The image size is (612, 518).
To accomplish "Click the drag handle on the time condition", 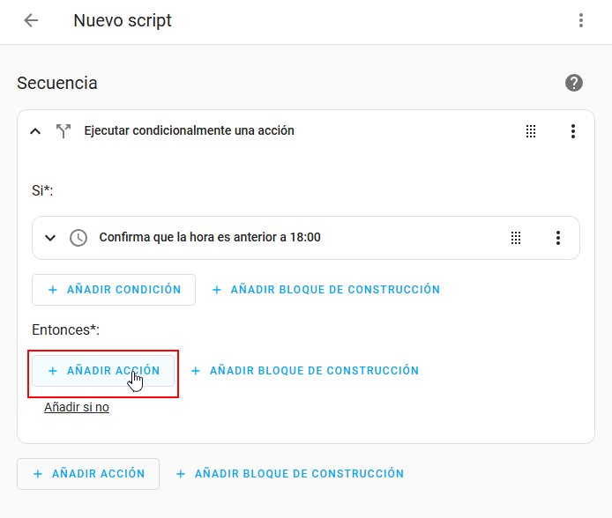I will [x=516, y=238].
